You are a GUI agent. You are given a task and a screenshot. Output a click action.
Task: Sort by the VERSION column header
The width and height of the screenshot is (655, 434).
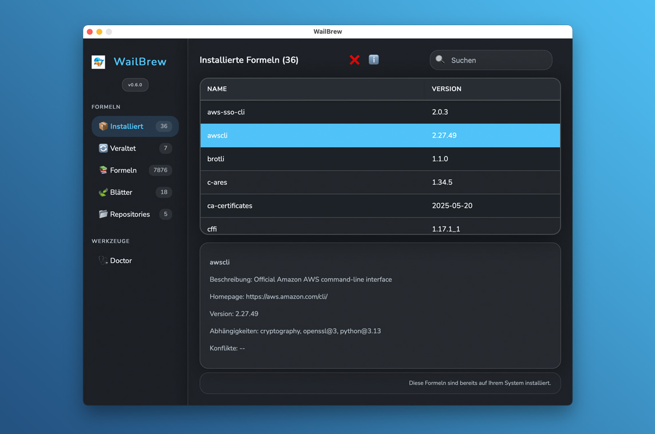(446, 89)
